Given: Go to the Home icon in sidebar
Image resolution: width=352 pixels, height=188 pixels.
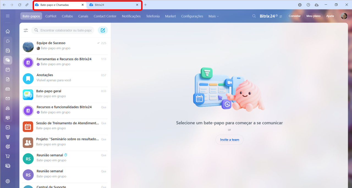Looking at the screenshot, I should (8, 31).
